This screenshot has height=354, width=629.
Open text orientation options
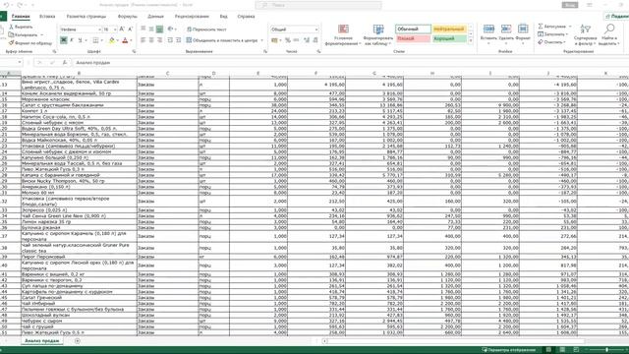[x=171, y=29]
